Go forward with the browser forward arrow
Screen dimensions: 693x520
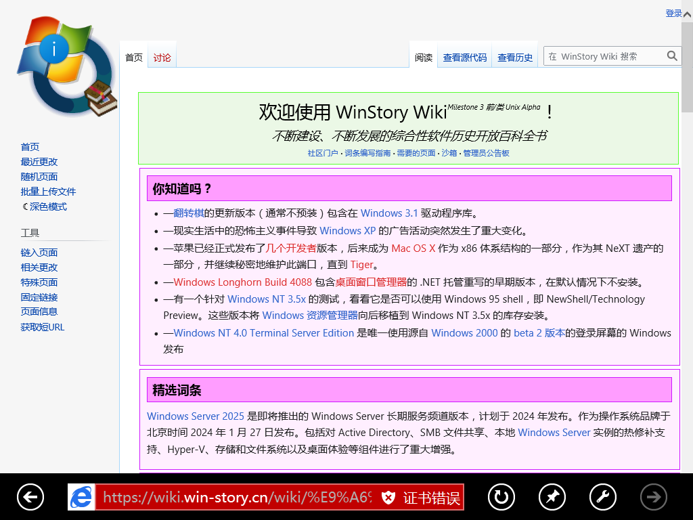pos(654,497)
